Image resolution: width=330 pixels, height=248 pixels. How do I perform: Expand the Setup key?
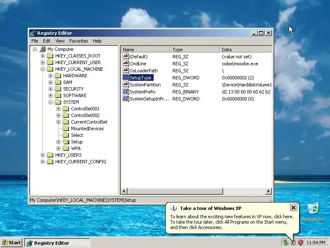tap(59, 142)
